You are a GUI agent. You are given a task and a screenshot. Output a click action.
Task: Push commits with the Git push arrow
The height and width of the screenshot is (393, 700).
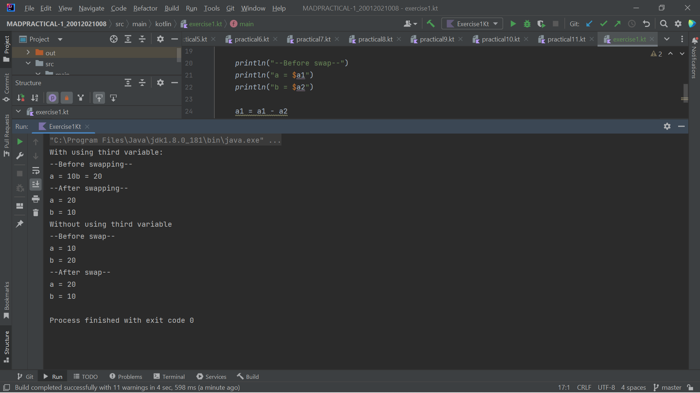point(618,24)
